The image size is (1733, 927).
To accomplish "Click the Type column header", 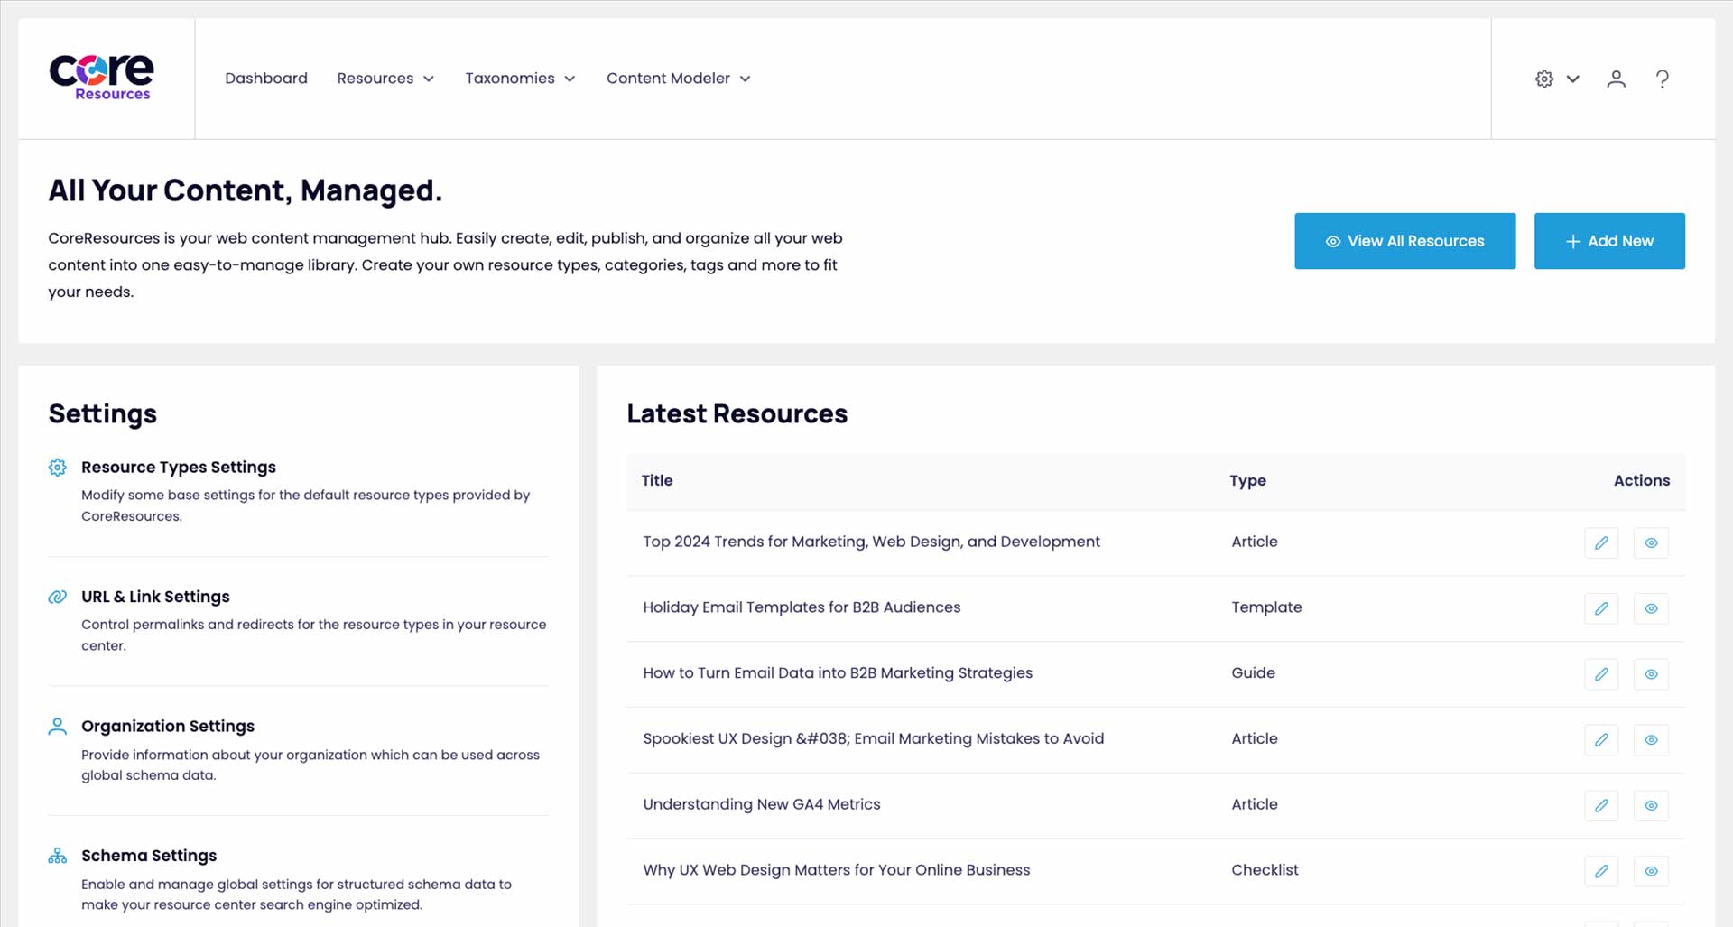I will coord(1247,481).
